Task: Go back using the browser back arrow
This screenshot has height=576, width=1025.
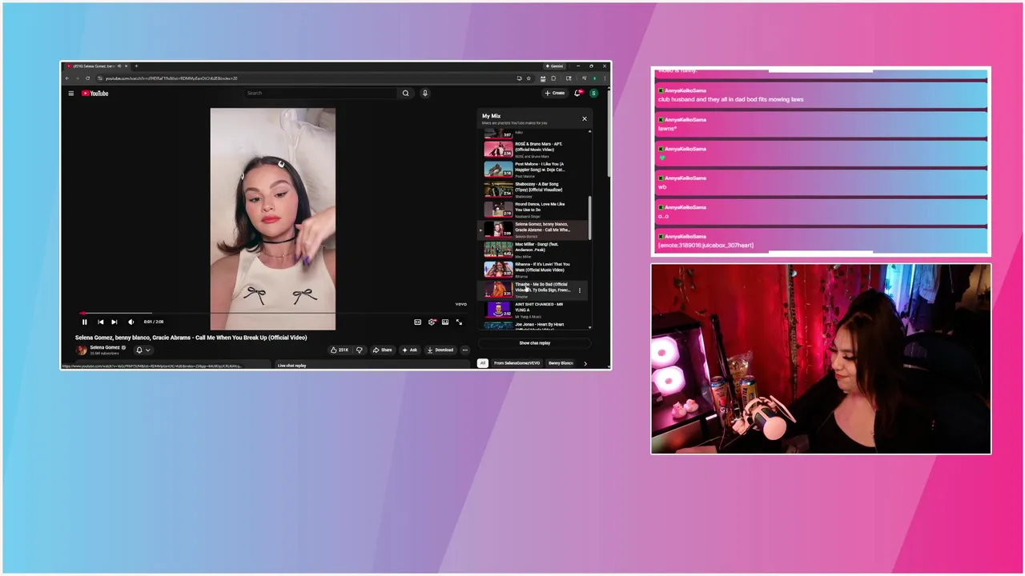Action: pyautogui.click(x=67, y=78)
